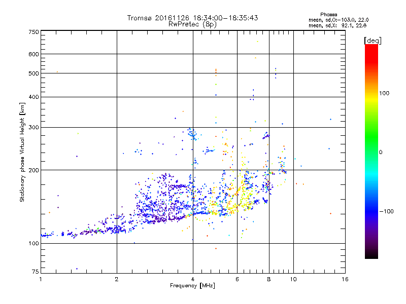This screenshot has width=406, height=304.
Task: Click y-axis tick label '400'
Action: 33,97
